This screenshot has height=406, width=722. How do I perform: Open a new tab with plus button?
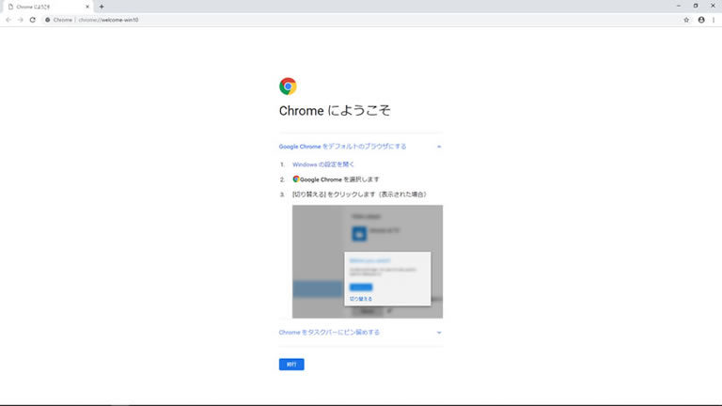[102, 7]
